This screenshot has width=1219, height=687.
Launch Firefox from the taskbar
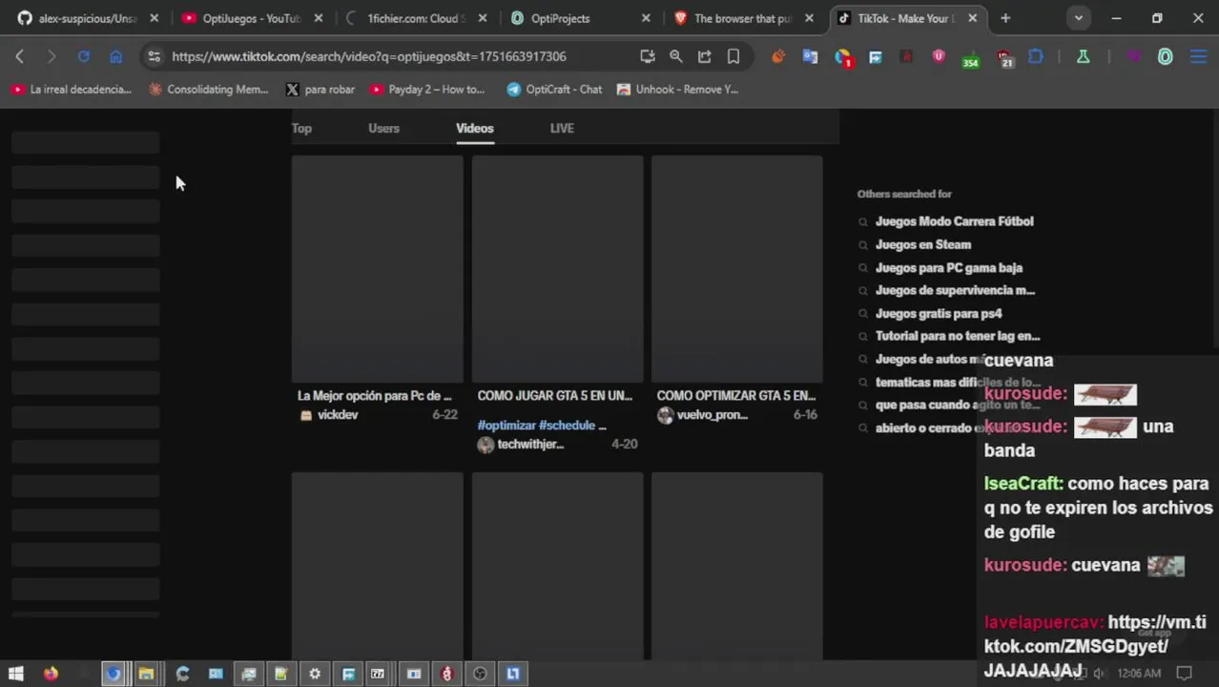click(51, 674)
